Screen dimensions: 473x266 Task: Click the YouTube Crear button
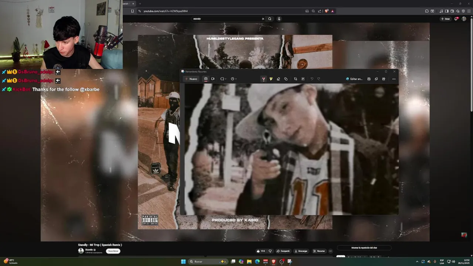point(446,18)
